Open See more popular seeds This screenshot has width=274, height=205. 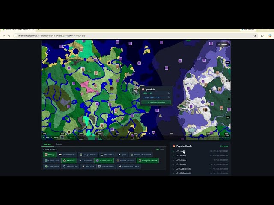[x=224, y=146]
